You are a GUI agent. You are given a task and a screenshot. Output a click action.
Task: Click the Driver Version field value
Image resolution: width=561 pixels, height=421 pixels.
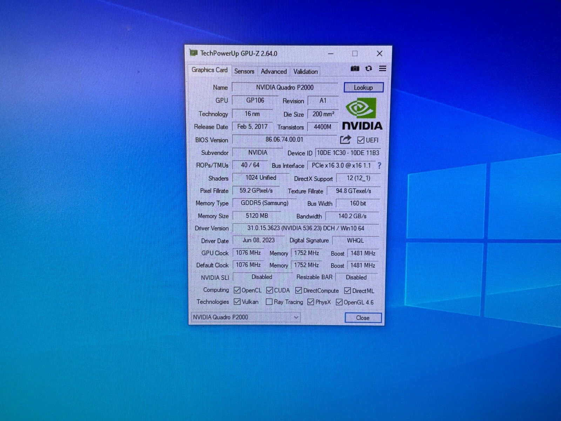pos(306,228)
